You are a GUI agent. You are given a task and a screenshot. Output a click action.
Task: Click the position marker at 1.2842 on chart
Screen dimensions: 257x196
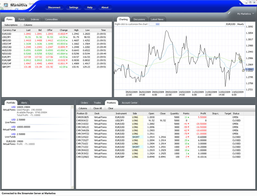pos(243,70)
